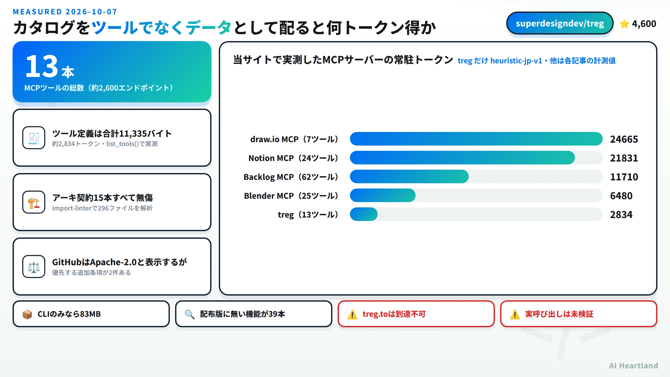Viewport: 670px width, 377px height.
Task: Click the value 6480
Action: coord(621,196)
